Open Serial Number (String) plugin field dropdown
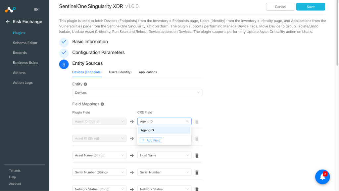The height and width of the screenshot is (191, 339). tap(99, 172)
